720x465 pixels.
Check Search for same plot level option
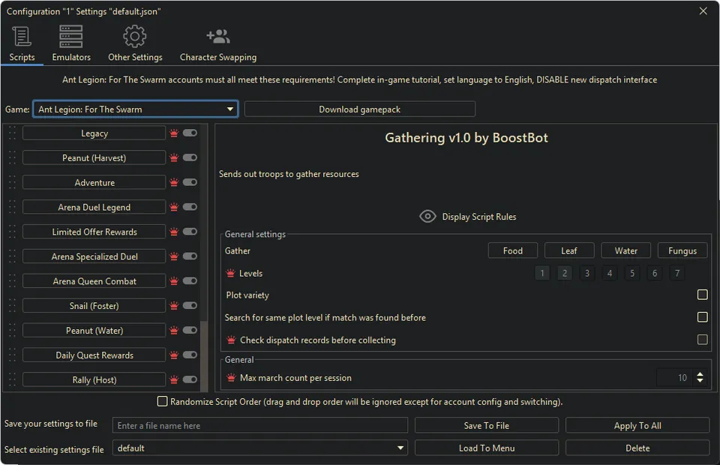click(702, 317)
